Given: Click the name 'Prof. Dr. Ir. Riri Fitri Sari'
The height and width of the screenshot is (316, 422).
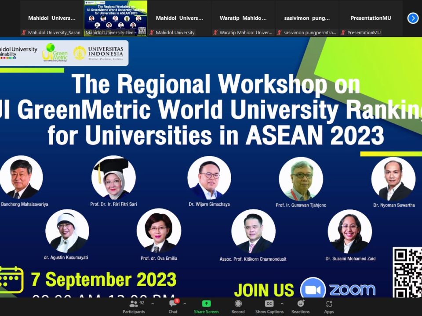Looking at the screenshot, I should [113, 204].
